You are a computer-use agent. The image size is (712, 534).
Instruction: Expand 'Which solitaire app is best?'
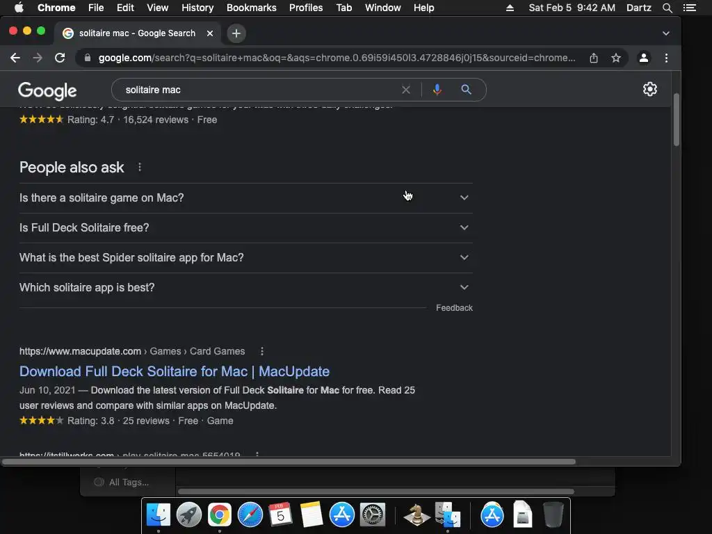[x=245, y=288]
